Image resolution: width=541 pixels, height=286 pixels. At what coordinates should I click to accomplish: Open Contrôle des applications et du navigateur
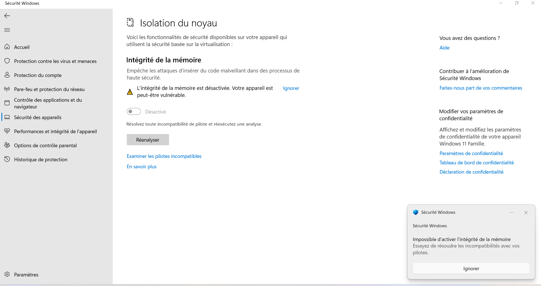[x=56, y=103]
